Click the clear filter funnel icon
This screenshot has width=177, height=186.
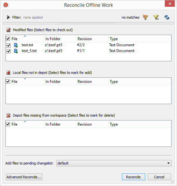tap(145, 17)
